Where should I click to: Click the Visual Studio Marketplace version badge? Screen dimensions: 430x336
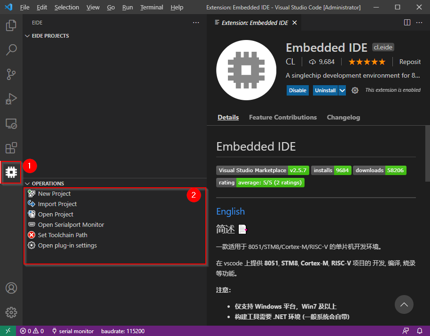[x=263, y=170]
